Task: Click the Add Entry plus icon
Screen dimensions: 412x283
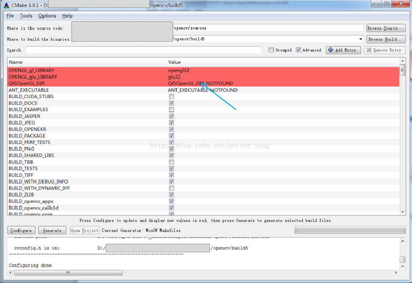Action: click(x=330, y=50)
